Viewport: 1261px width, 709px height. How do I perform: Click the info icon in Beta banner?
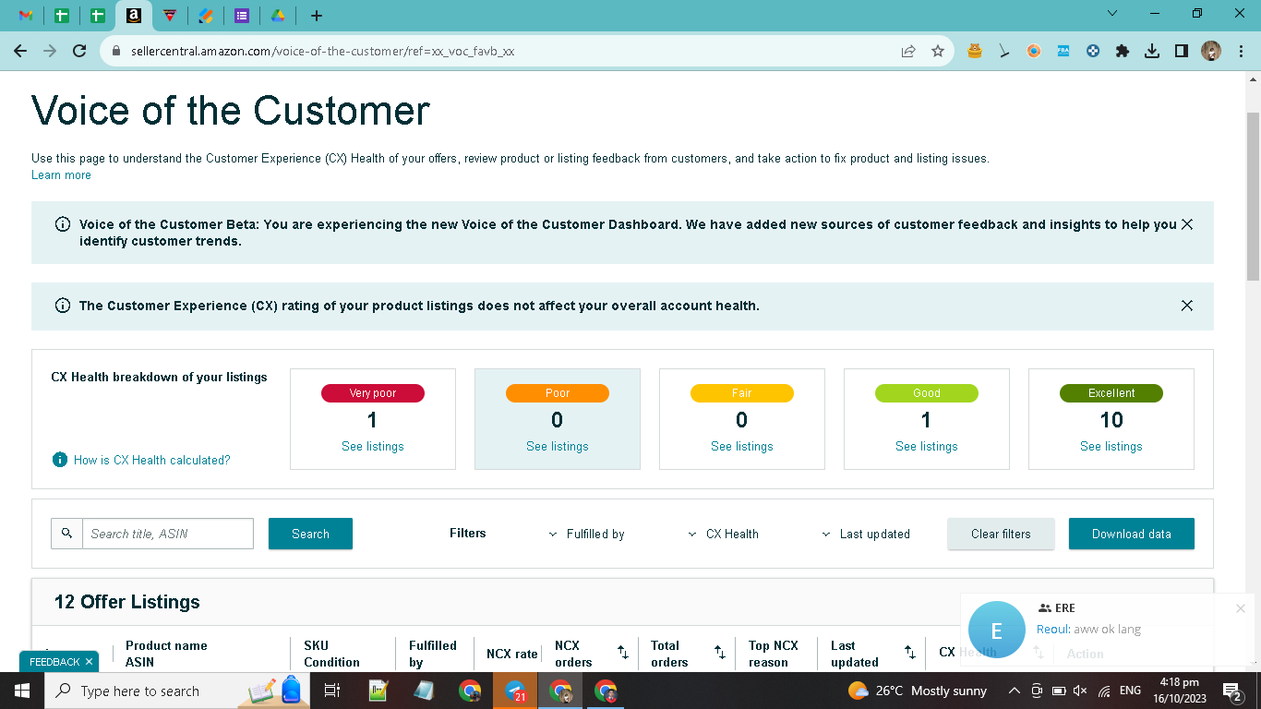click(x=63, y=224)
